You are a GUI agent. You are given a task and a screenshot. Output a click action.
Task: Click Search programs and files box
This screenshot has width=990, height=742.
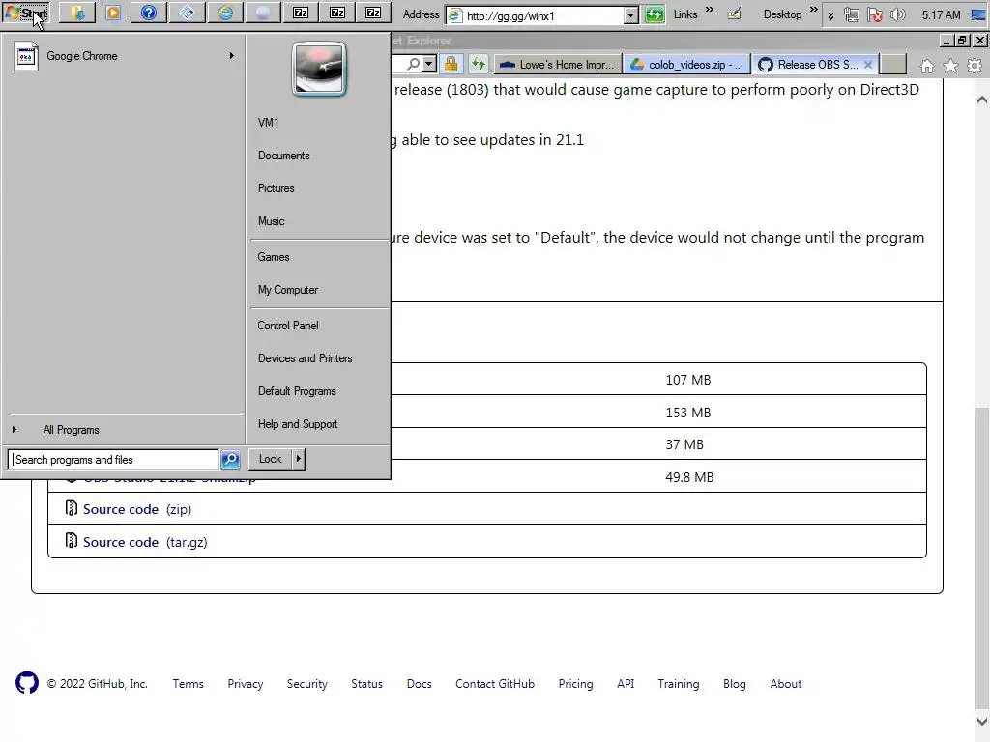click(114, 459)
